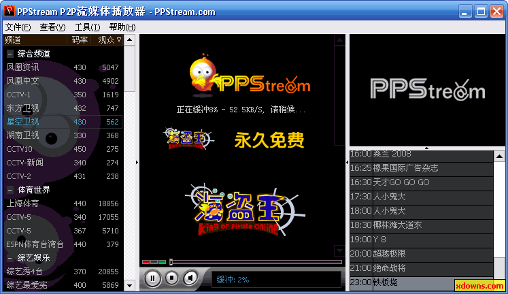The width and height of the screenshot is (508, 294).
Task: Stop playback with the stop button
Action: pyautogui.click(x=171, y=278)
